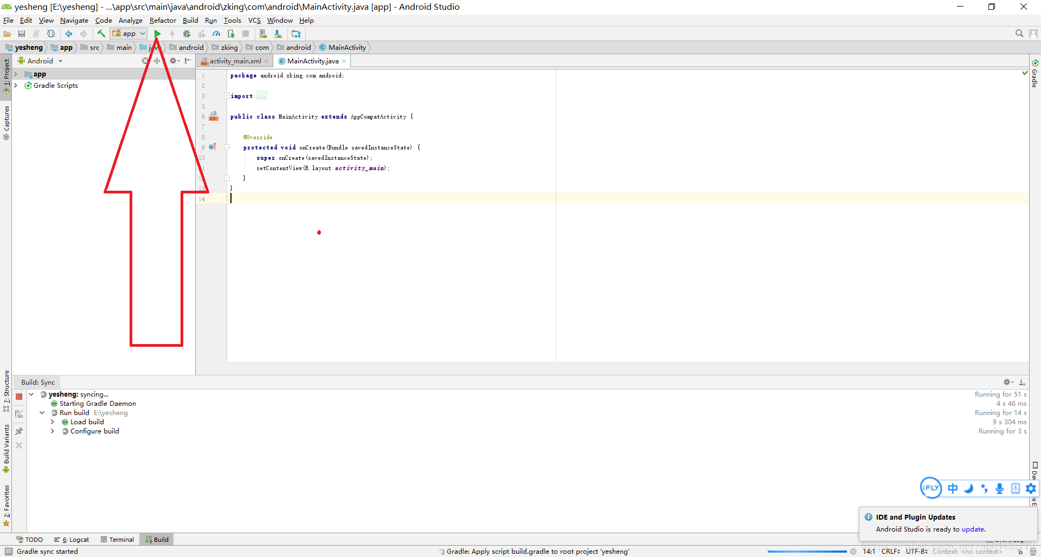Open the Tools menu
The width and height of the screenshot is (1041, 557).
(232, 21)
